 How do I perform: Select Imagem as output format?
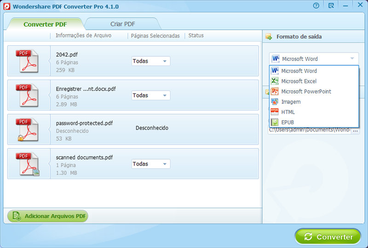(291, 102)
